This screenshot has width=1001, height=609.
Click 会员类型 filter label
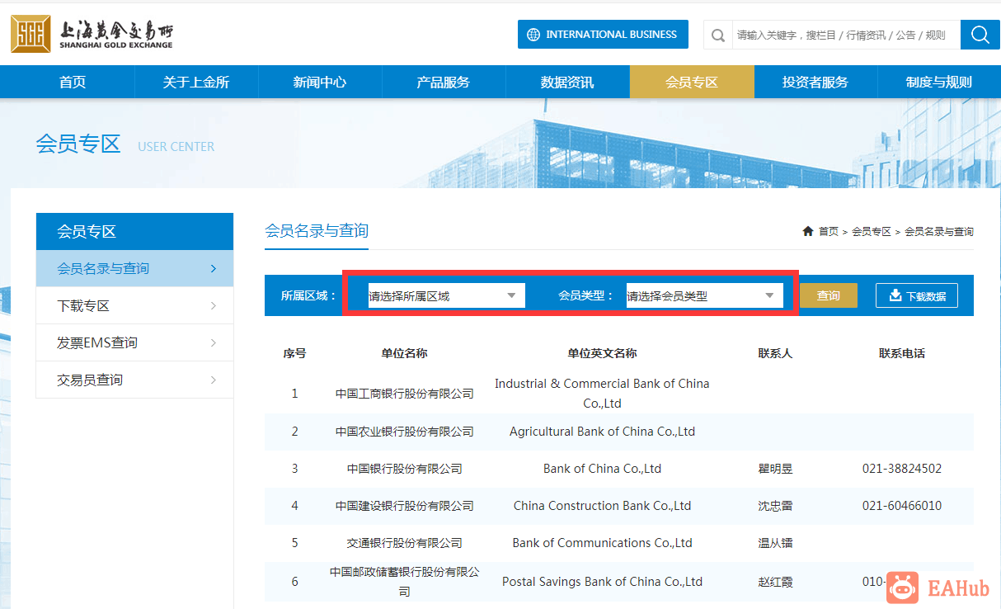pyautogui.click(x=586, y=295)
